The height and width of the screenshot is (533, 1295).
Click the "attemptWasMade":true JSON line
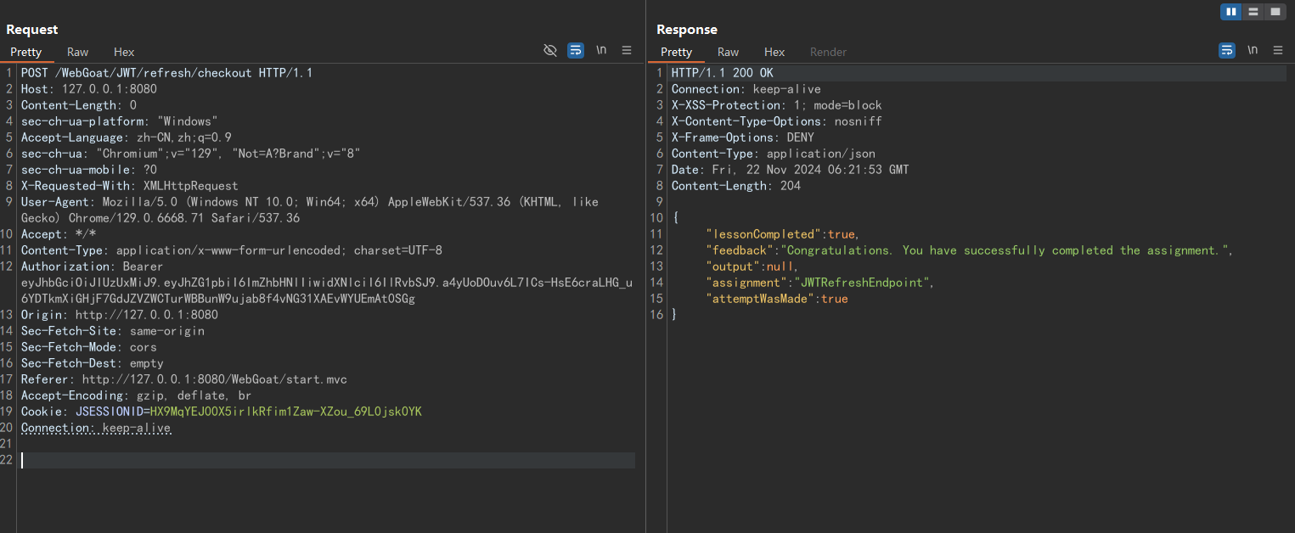pyautogui.click(x=777, y=299)
